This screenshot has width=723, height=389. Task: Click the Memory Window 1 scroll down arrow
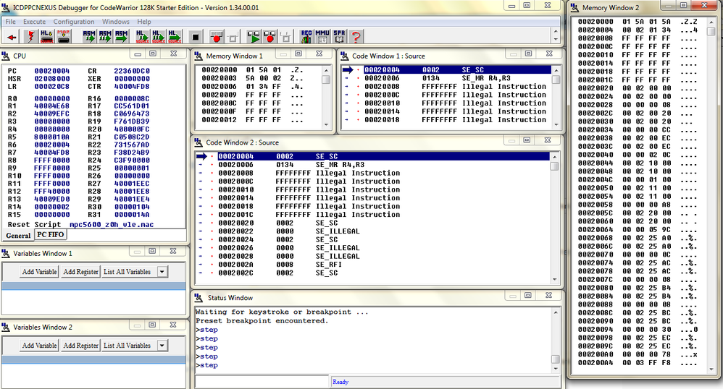click(326, 124)
